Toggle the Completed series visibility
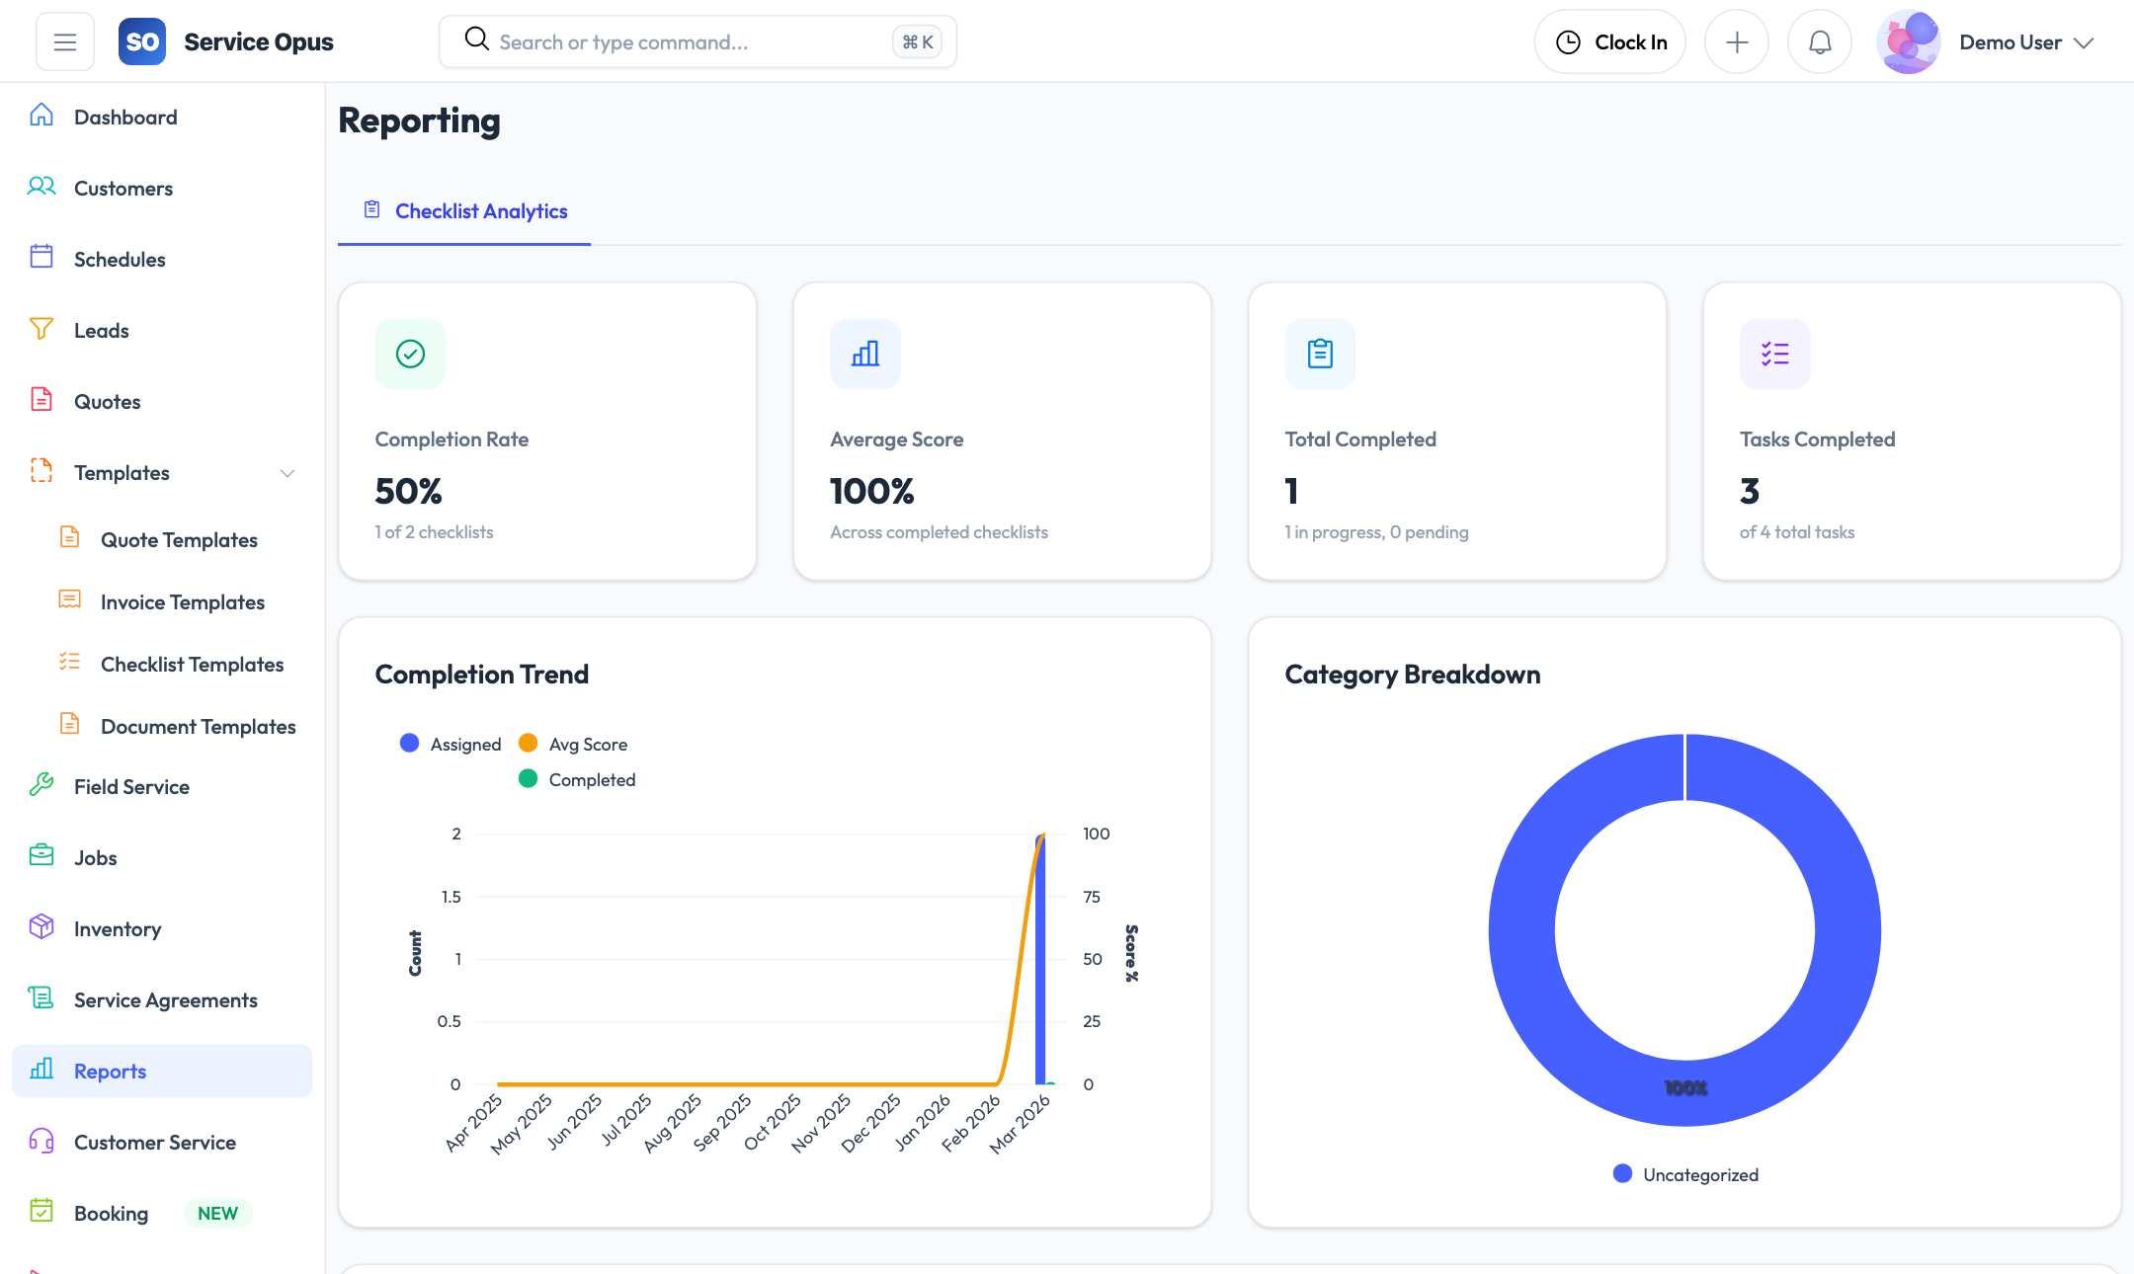The height and width of the screenshot is (1274, 2134). click(x=577, y=779)
